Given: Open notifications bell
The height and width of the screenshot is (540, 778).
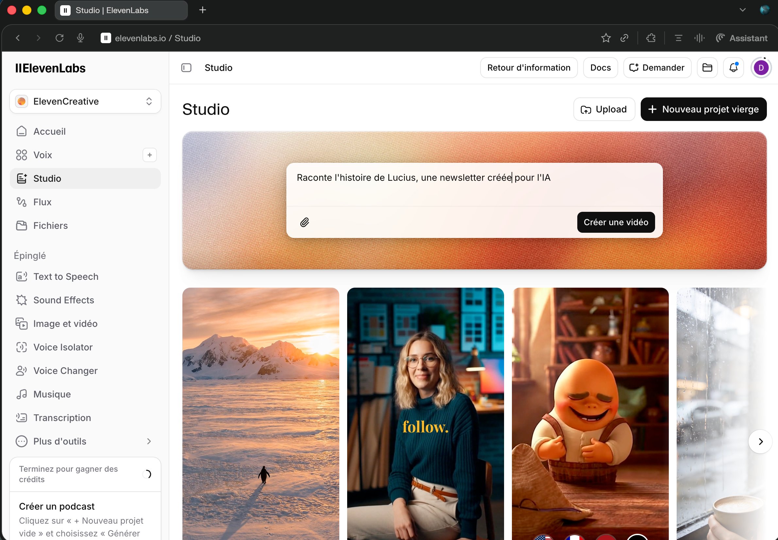Looking at the screenshot, I should 733,68.
